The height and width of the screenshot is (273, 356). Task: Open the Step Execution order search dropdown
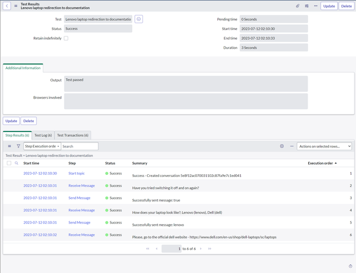[x=42, y=146]
